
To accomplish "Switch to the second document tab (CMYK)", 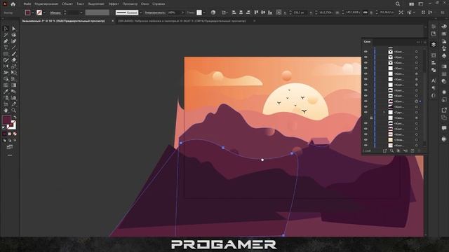I will (x=182, y=21).
